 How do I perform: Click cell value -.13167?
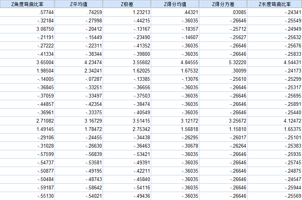[142, 29]
